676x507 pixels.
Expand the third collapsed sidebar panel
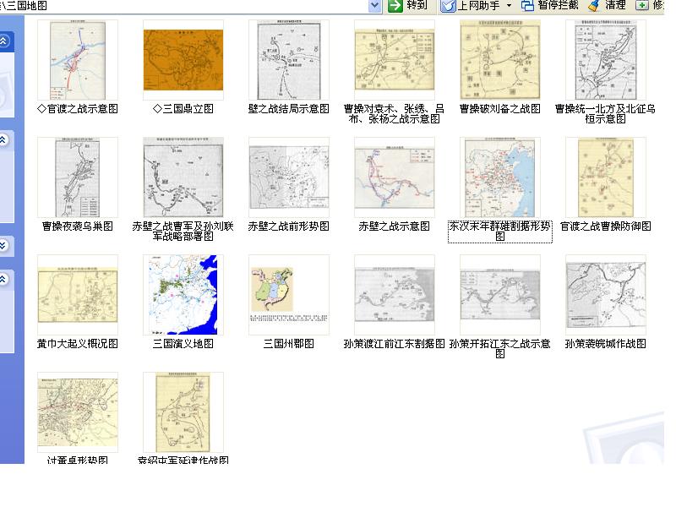[5, 245]
